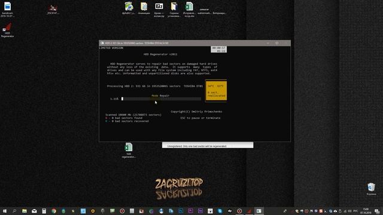Open the Mail app from taskbar
This screenshot has width=383, height=215.
pos(34,211)
